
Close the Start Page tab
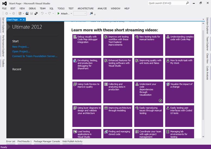click(24, 20)
